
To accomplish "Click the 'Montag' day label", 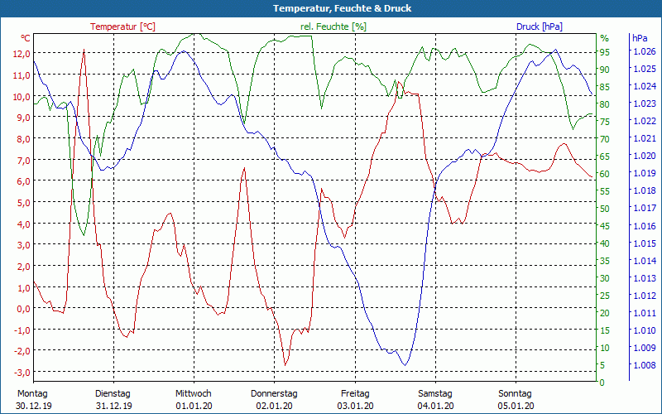I will (32, 394).
